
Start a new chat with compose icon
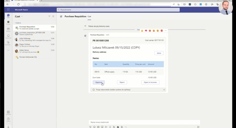tap(53, 16)
